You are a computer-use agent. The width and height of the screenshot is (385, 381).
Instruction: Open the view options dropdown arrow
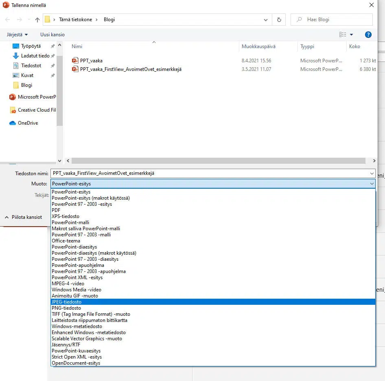[x=351, y=35]
